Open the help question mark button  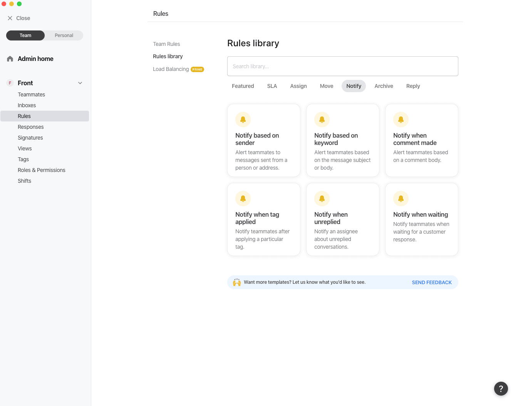coord(501,389)
